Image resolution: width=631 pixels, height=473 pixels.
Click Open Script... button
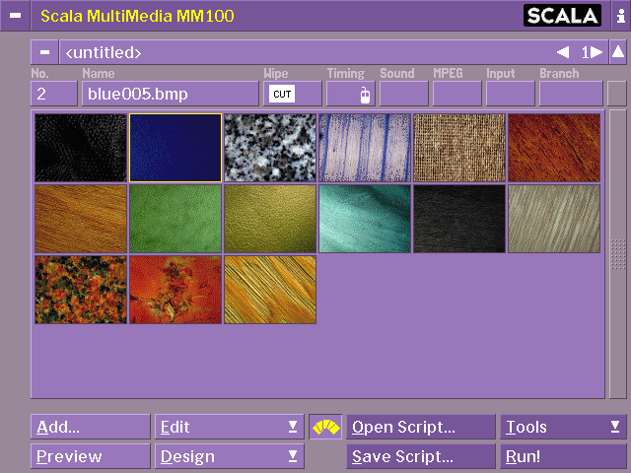(421, 428)
